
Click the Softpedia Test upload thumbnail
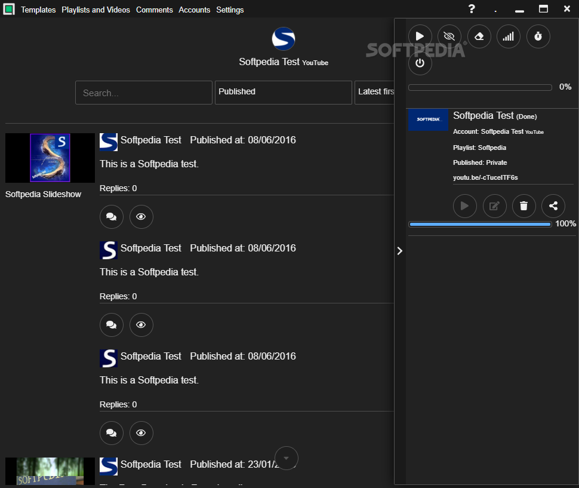click(429, 119)
